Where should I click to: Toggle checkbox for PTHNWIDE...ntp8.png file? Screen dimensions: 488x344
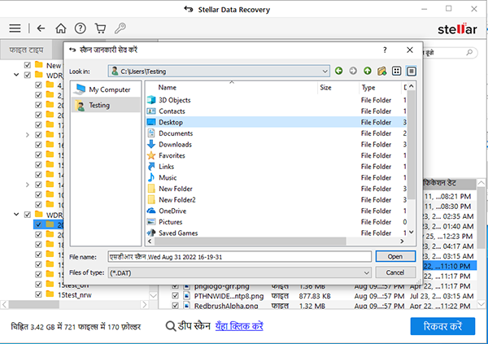(x=175, y=295)
